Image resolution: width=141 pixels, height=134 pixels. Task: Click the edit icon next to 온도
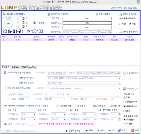[10, 110]
